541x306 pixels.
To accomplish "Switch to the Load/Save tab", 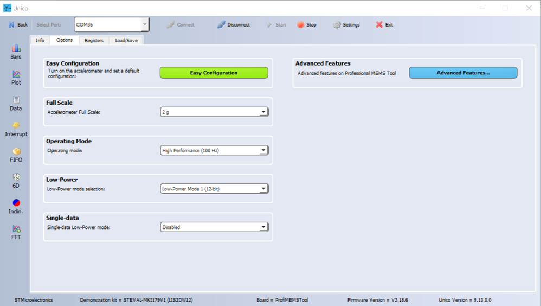I will 126,40.
